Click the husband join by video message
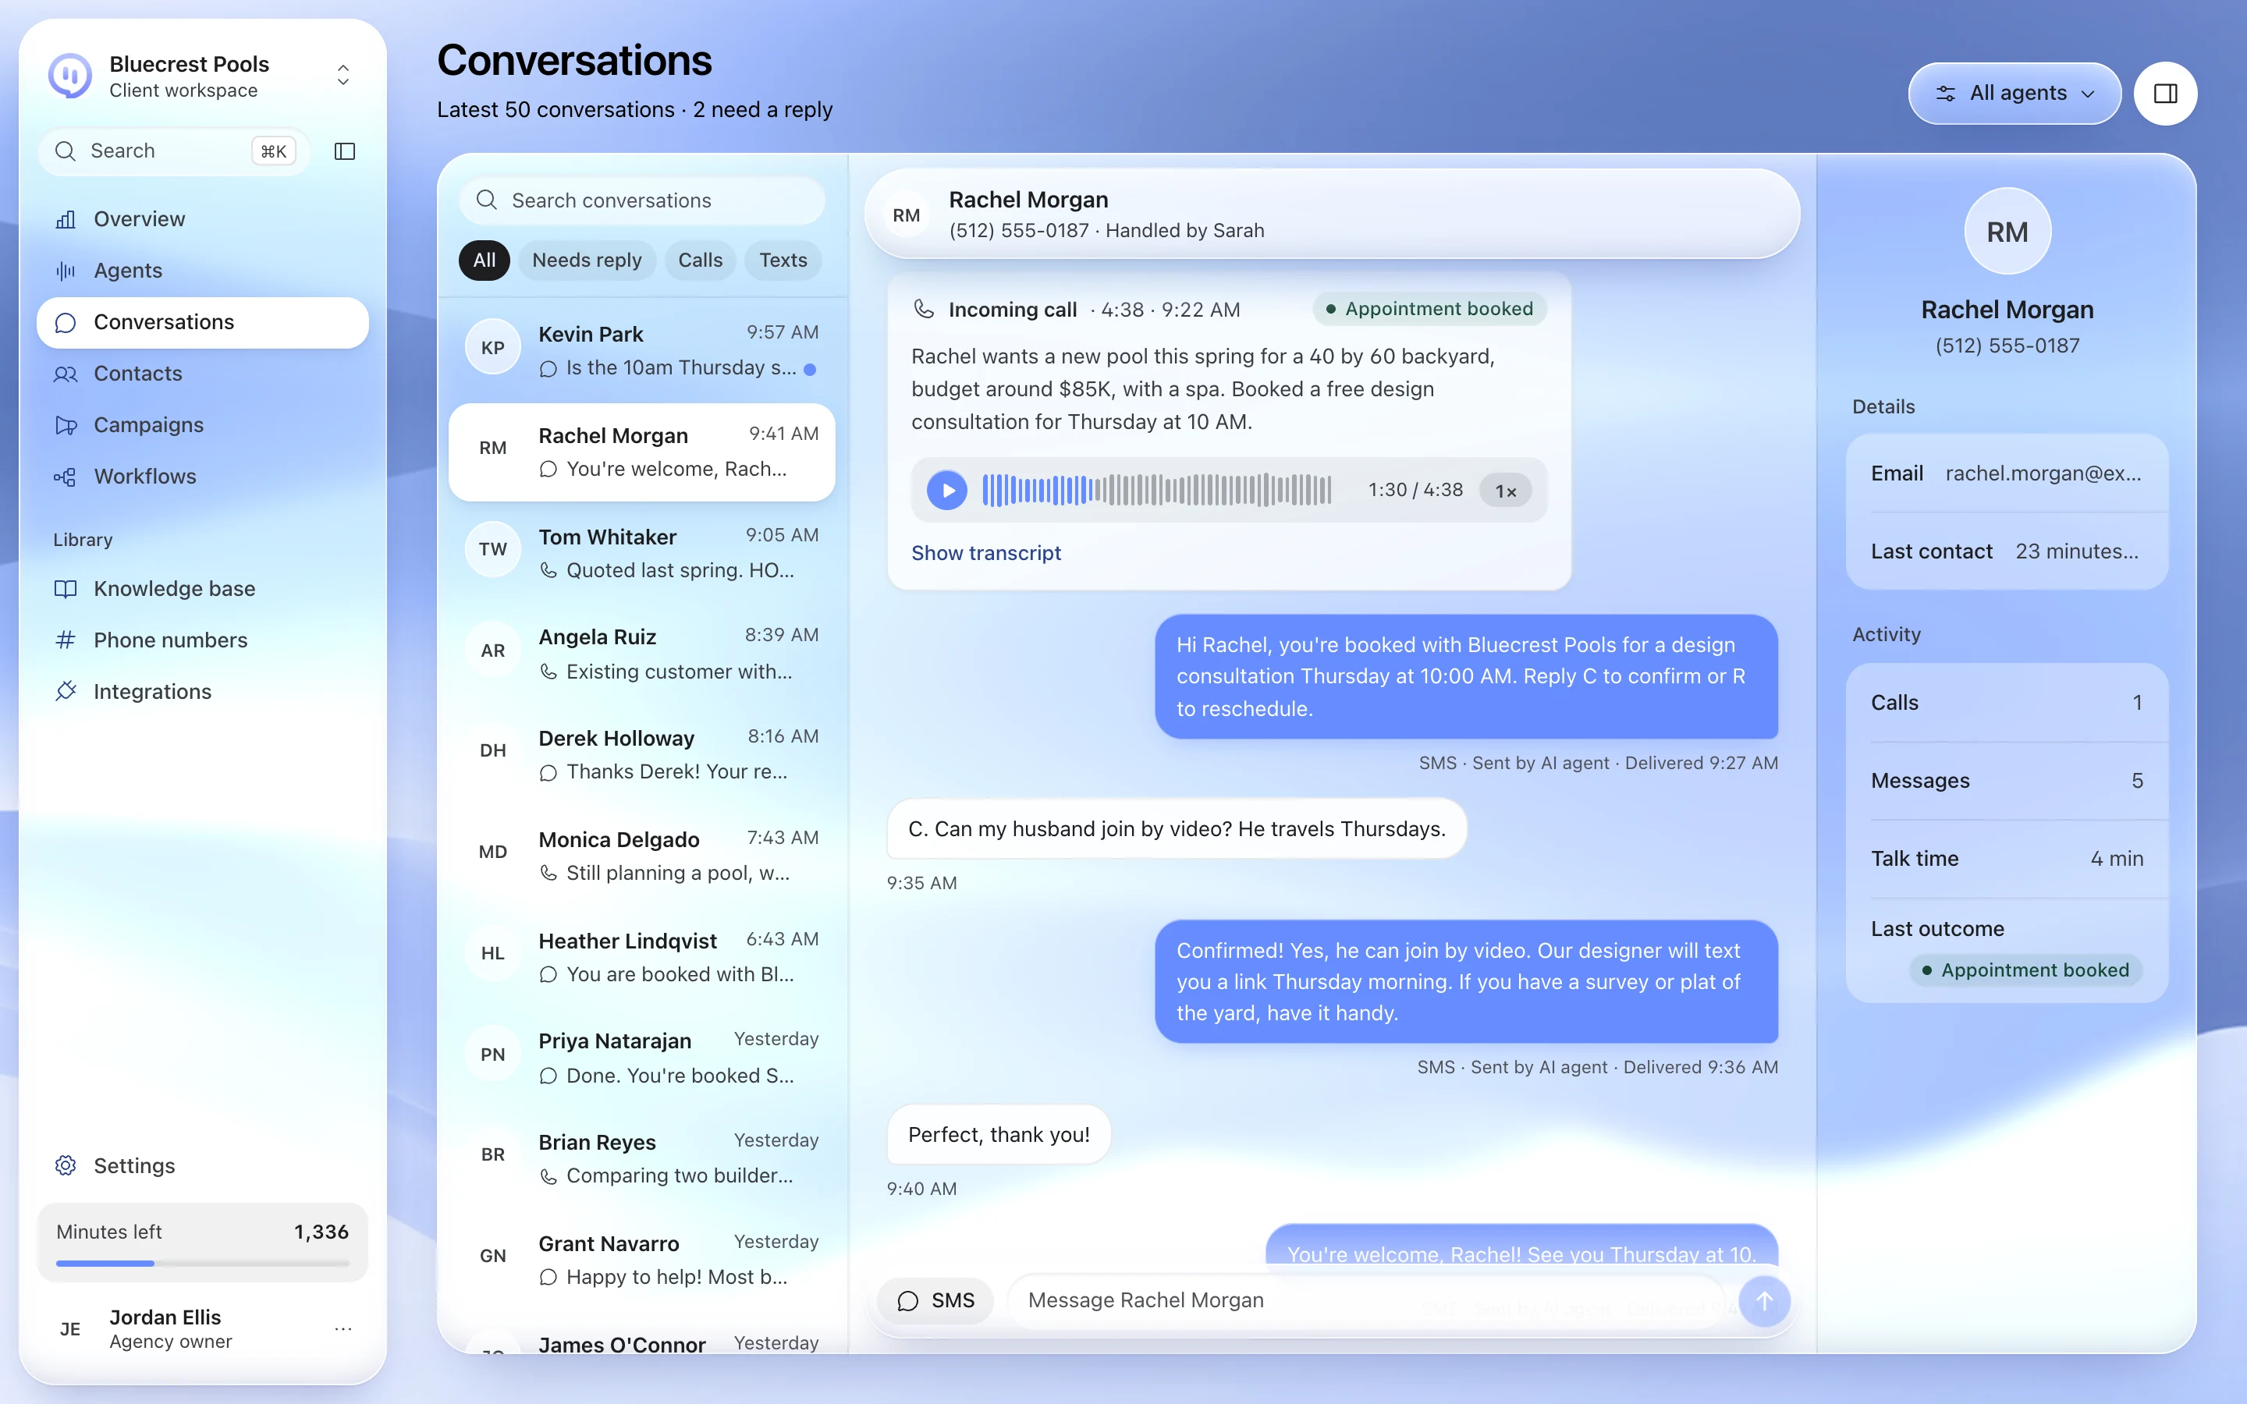The width and height of the screenshot is (2247, 1404). 1177,829
